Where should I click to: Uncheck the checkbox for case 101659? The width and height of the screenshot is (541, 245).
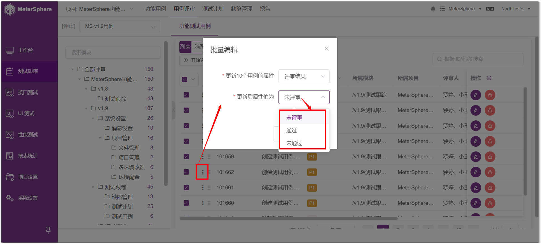tap(186, 157)
